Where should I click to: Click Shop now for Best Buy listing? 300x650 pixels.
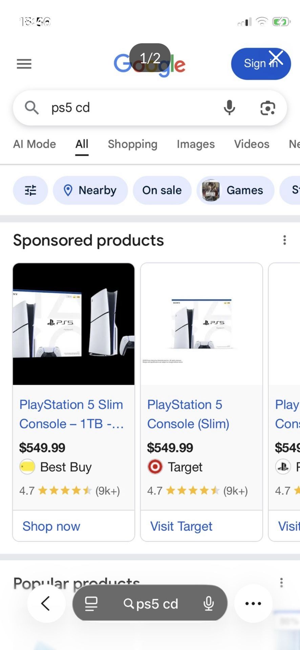[51, 526]
